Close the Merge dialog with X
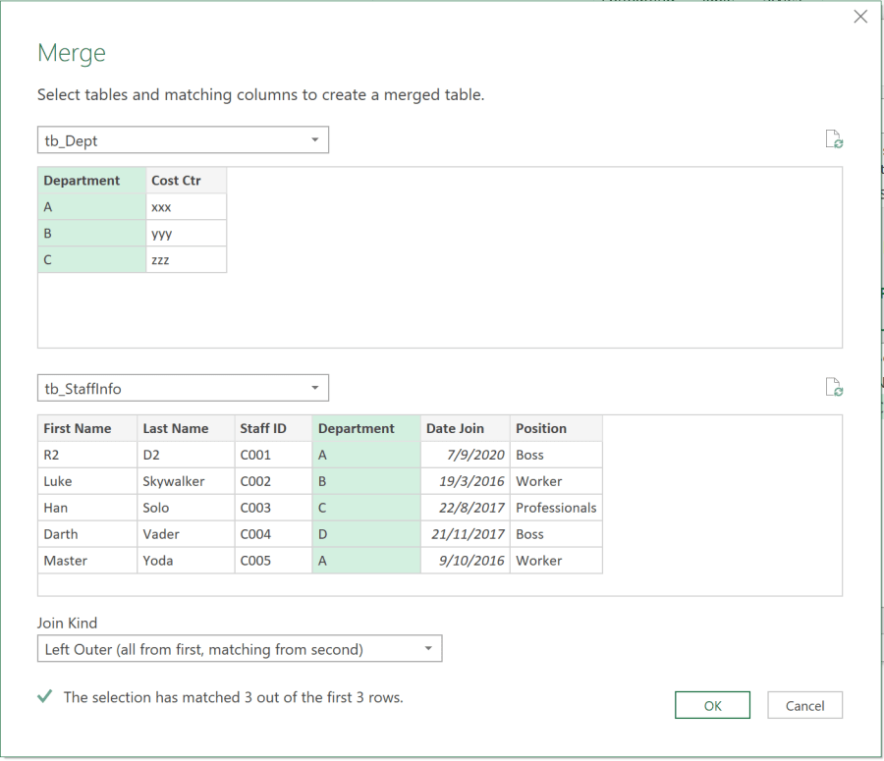 (860, 17)
